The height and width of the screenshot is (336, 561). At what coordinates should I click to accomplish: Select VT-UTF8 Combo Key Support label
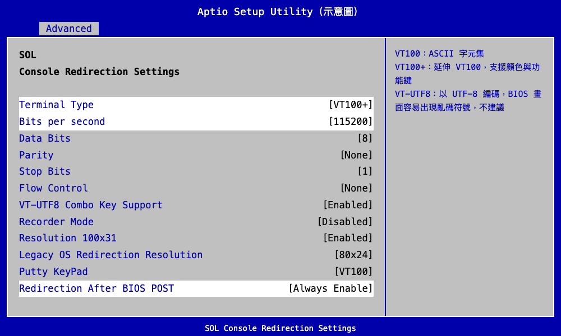click(90, 205)
